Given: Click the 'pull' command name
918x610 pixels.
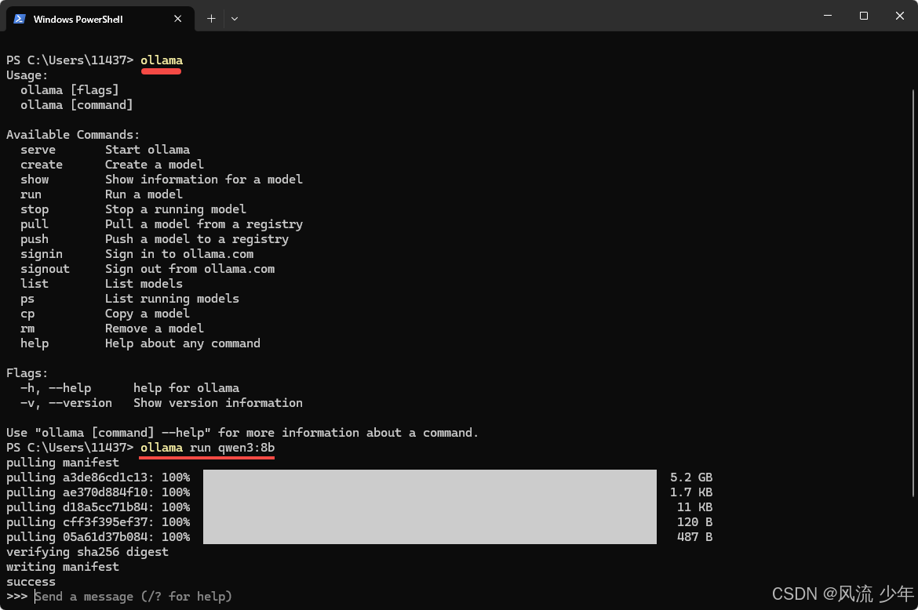Looking at the screenshot, I should 35,224.
